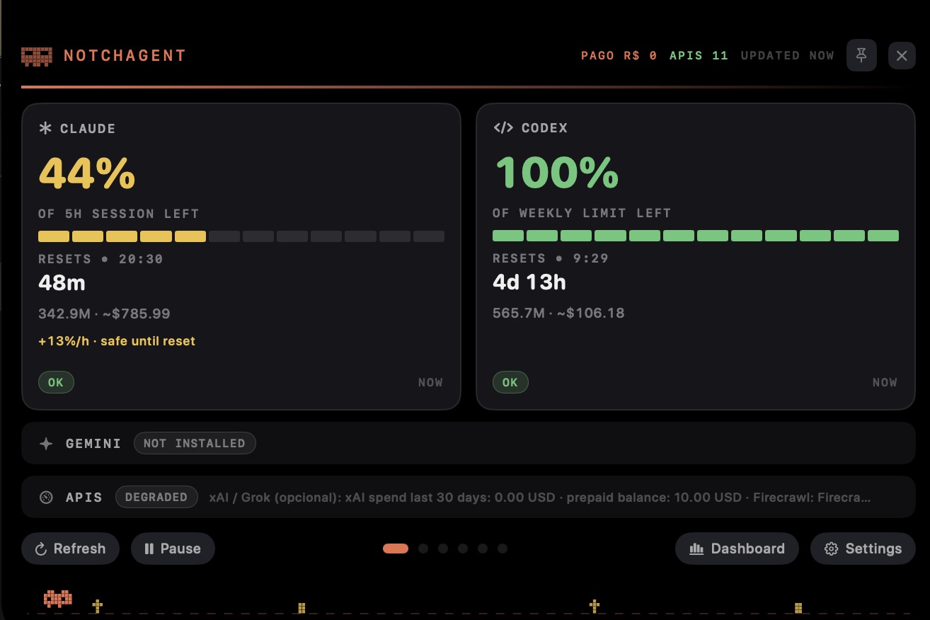Click the NOW timestamp in the Codex card
930x620 pixels.
point(885,382)
